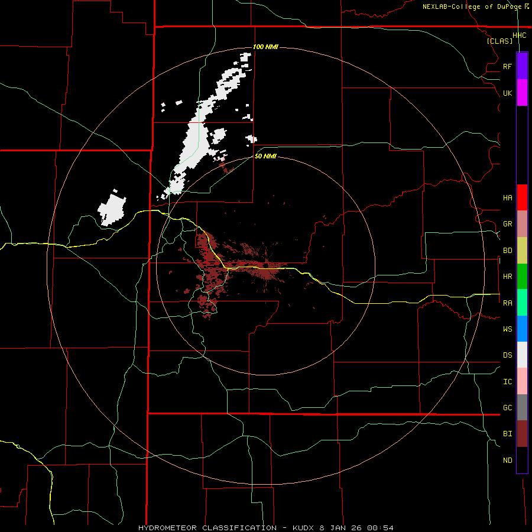Click the GC legend label

[x=507, y=408]
